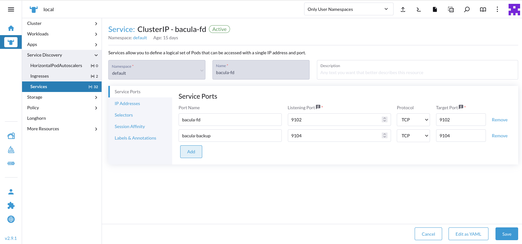Focus the Description text field
The height and width of the screenshot is (244, 522).
[417, 70]
